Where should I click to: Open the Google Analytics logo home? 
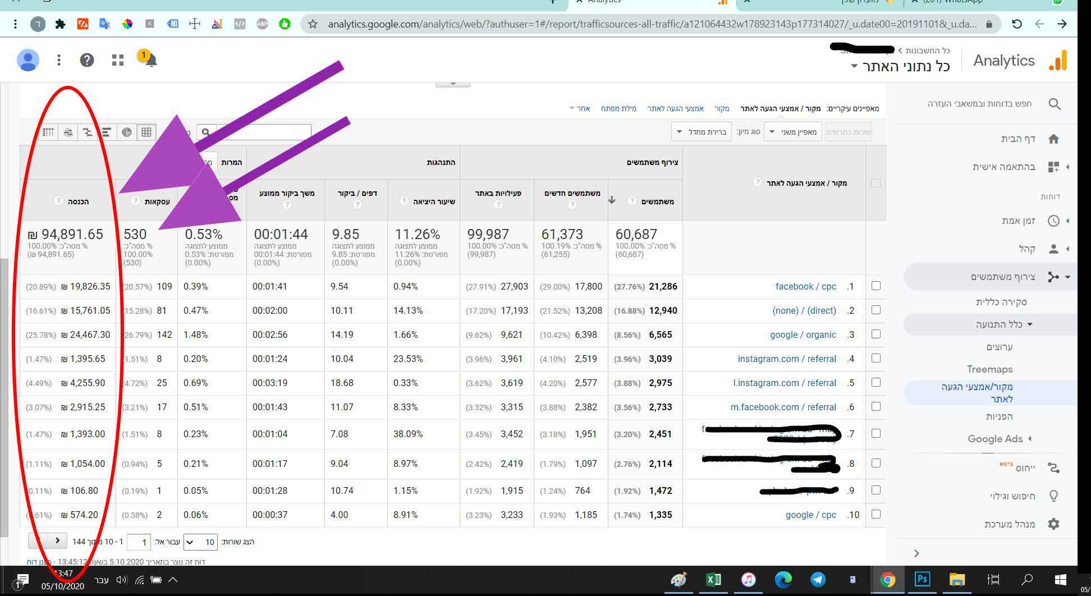tap(1058, 61)
